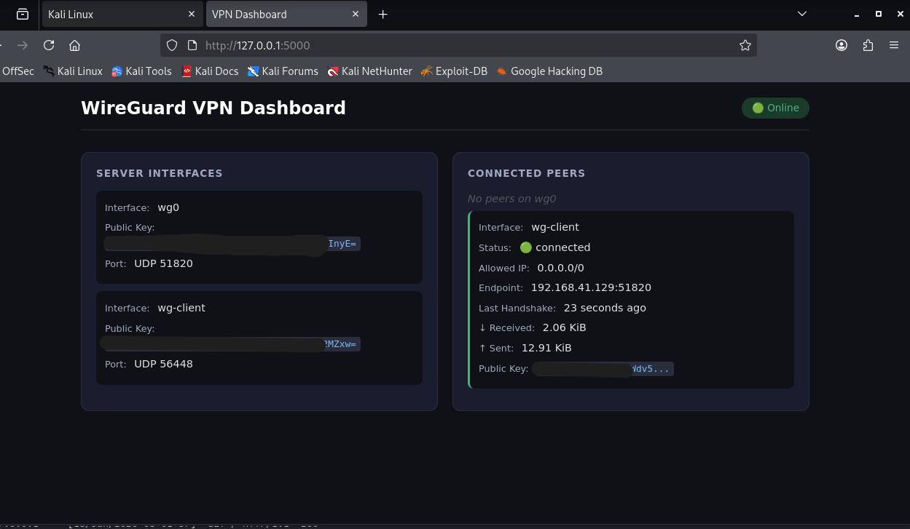The image size is (910, 529).
Task: Go forward with the arrow button
Action: [23, 45]
